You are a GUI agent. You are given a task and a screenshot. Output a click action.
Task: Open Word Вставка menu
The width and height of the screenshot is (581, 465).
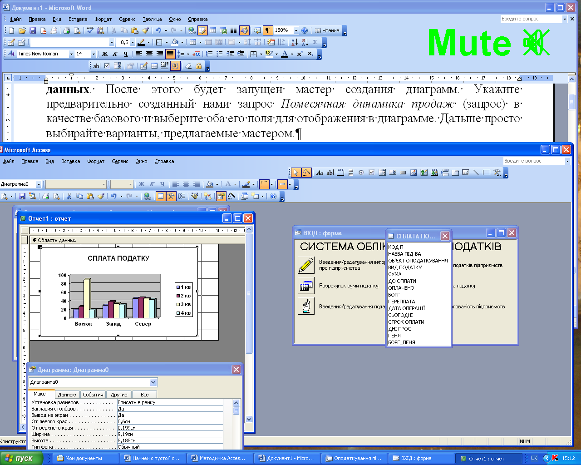tap(78, 19)
